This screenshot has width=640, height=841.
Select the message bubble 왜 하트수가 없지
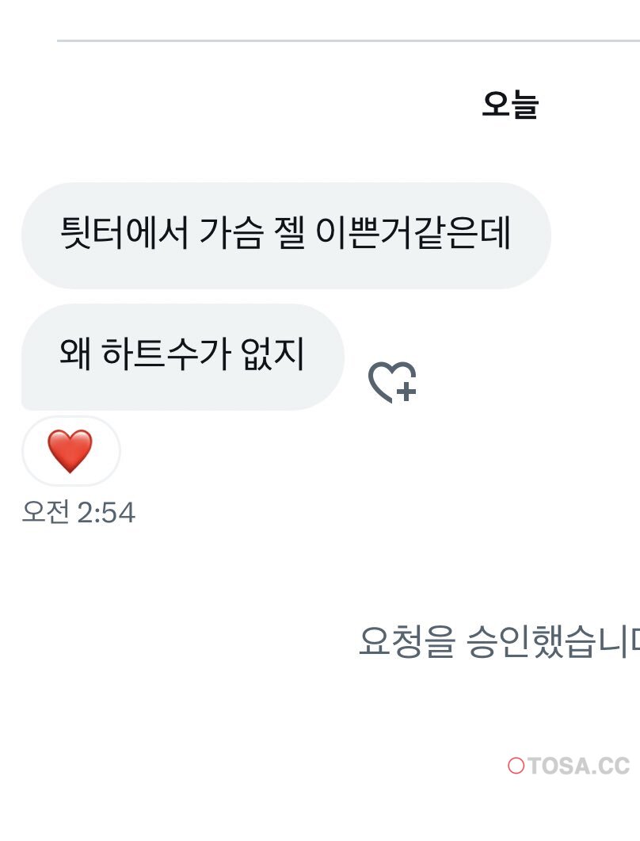coord(182,357)
